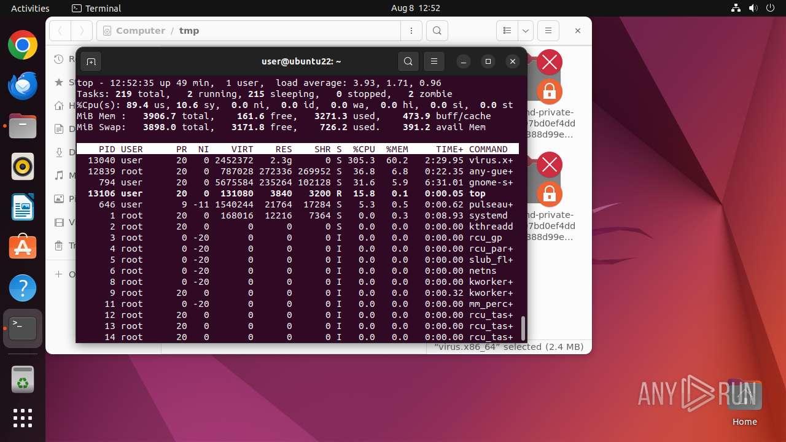The height and width of the screenshot is (442, 786).
Task: Click tmp in Files path bar
Action: 189,31
